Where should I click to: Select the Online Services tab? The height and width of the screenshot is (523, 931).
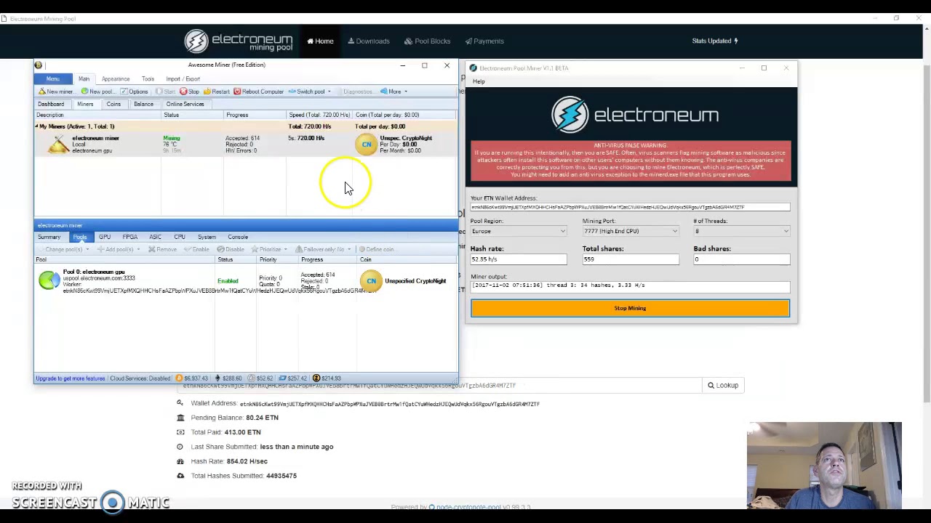[185, 104]
